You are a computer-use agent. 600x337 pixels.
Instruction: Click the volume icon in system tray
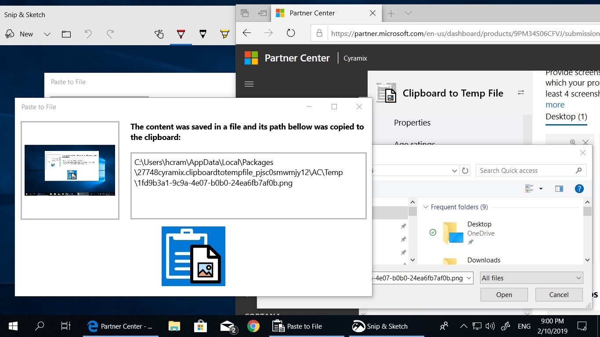[x=490, y=326]
